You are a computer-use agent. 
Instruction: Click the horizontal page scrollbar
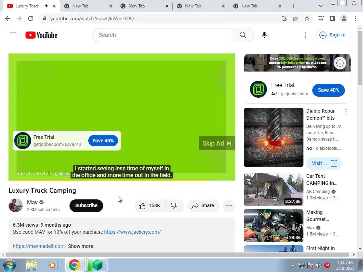tap(177, 255)
